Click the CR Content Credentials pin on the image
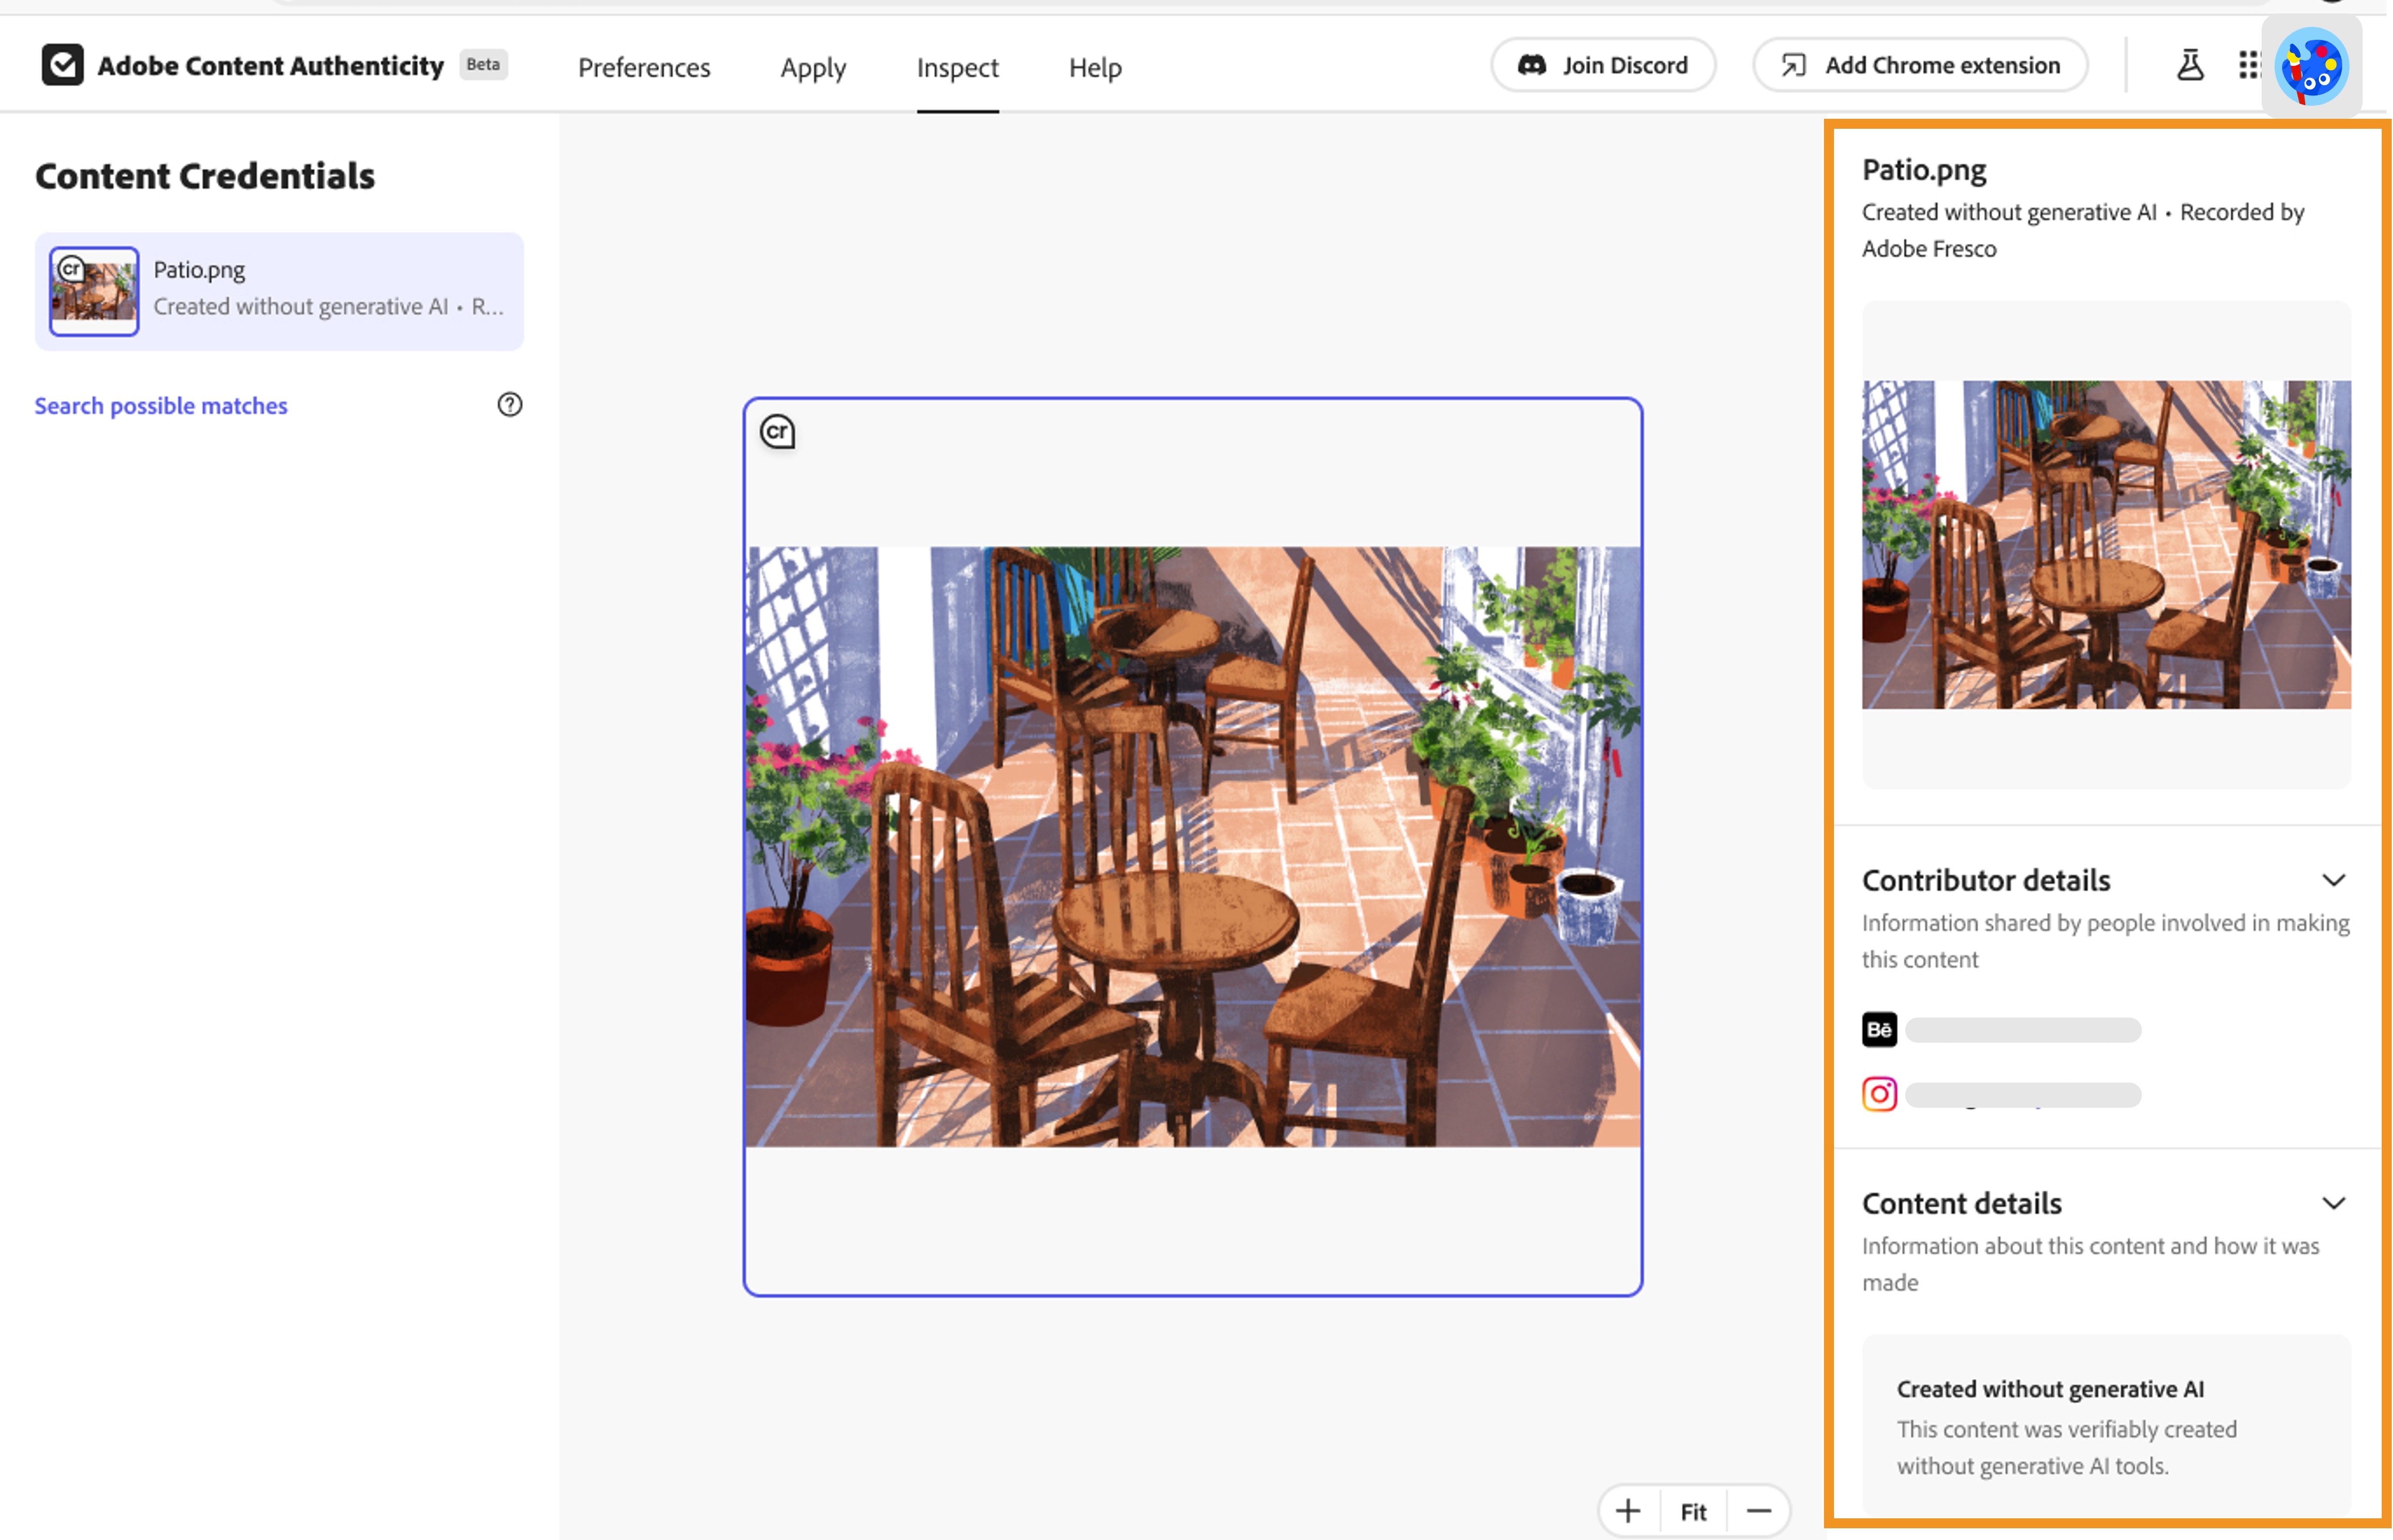The image size is (2393, 1540). pyautogui.click(x=778, y=432)
